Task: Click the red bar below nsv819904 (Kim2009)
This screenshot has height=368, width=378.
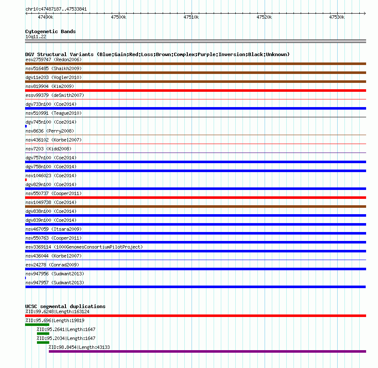Action: pyautogui.click(x=195, y=91)
